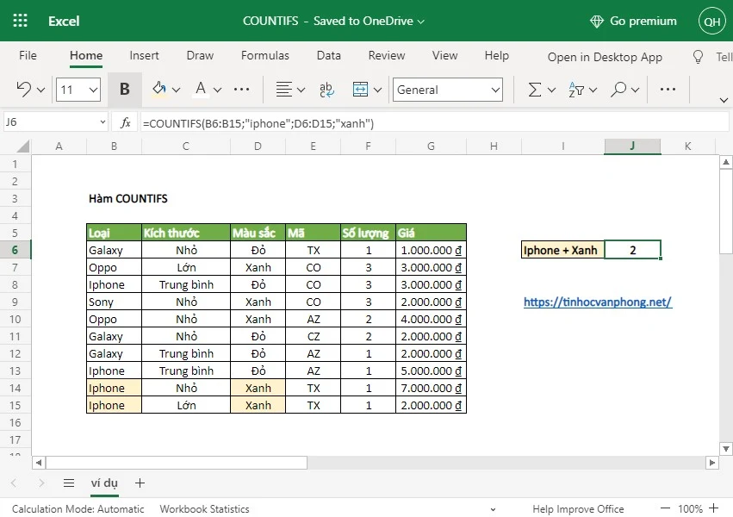This screenshot has width=733, height=517.
Task: Expand the merge cells dropdown arrow
Action: pyautogui.click(x=378, y=90)
